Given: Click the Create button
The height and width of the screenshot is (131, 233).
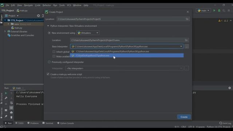Looking at the screenshot, I should pos(184,117).
